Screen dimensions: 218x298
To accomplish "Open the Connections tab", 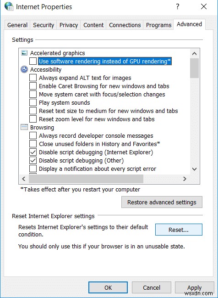I will 125,25.
